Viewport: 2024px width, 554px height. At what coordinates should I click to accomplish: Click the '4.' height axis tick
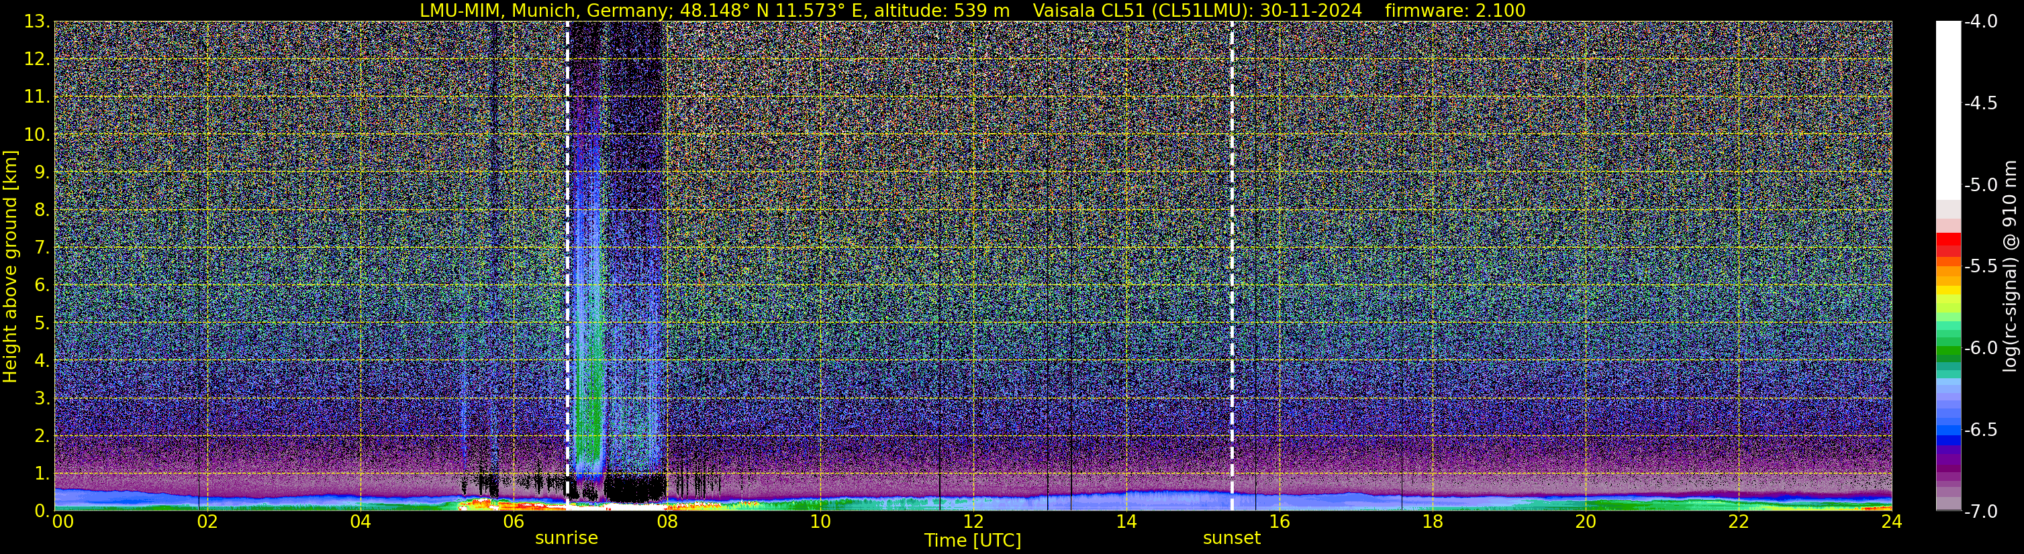[x=42, y=360]
